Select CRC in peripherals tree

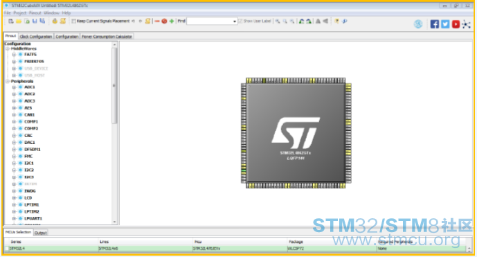coord(28,136)
